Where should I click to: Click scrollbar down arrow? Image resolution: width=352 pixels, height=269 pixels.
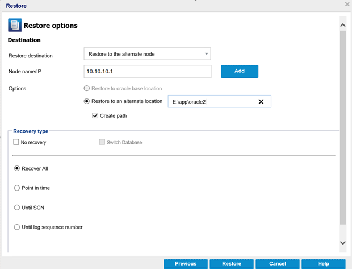(x=342, y=243)
